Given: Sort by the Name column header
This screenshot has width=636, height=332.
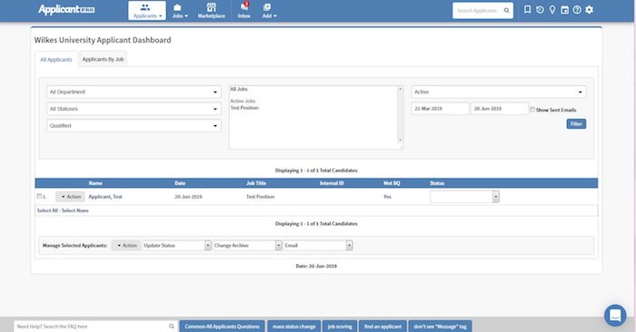Looking at the screenshot, I should pyautogui.click(x=95, y=183).
